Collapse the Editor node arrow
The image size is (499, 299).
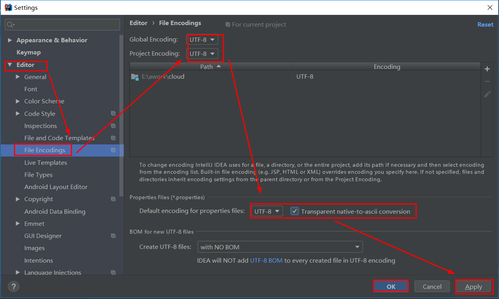click(x=10, y=65)
